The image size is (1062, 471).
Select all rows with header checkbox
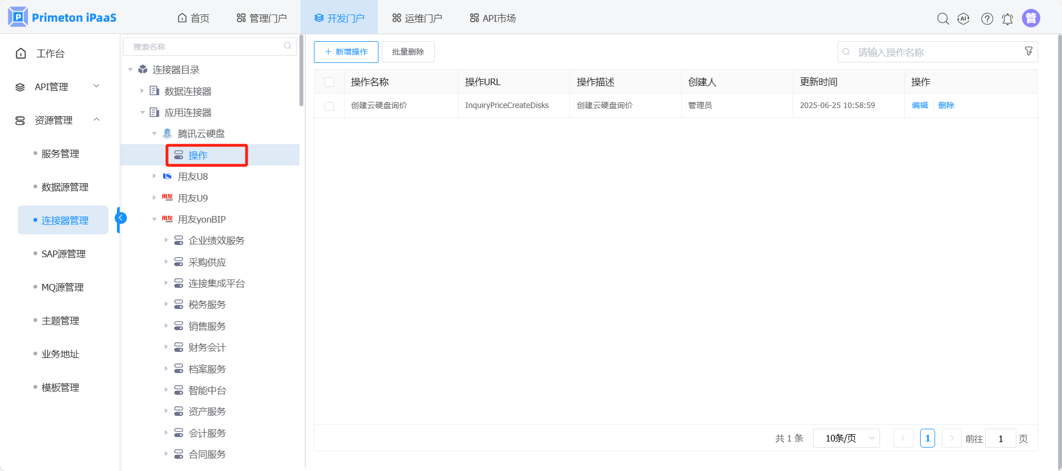[x=330, y=82]
